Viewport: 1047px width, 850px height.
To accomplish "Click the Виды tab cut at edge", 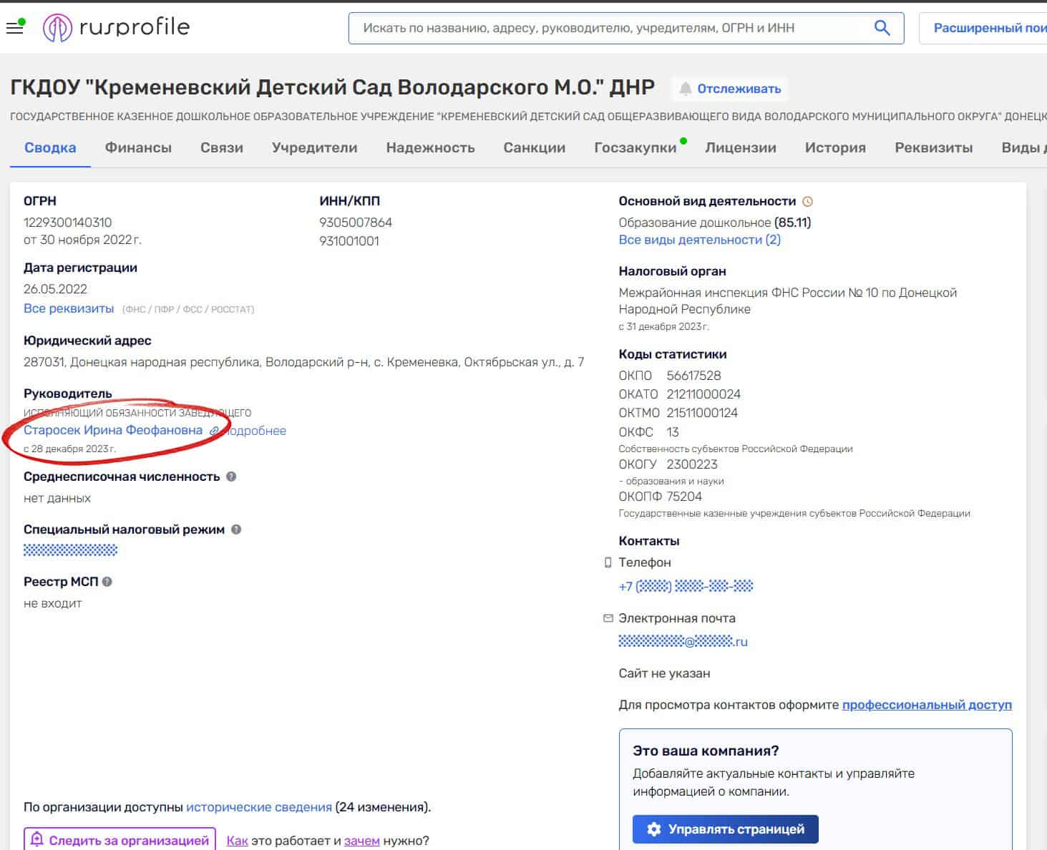I will pyautogui.click(x=1024, y=147).
